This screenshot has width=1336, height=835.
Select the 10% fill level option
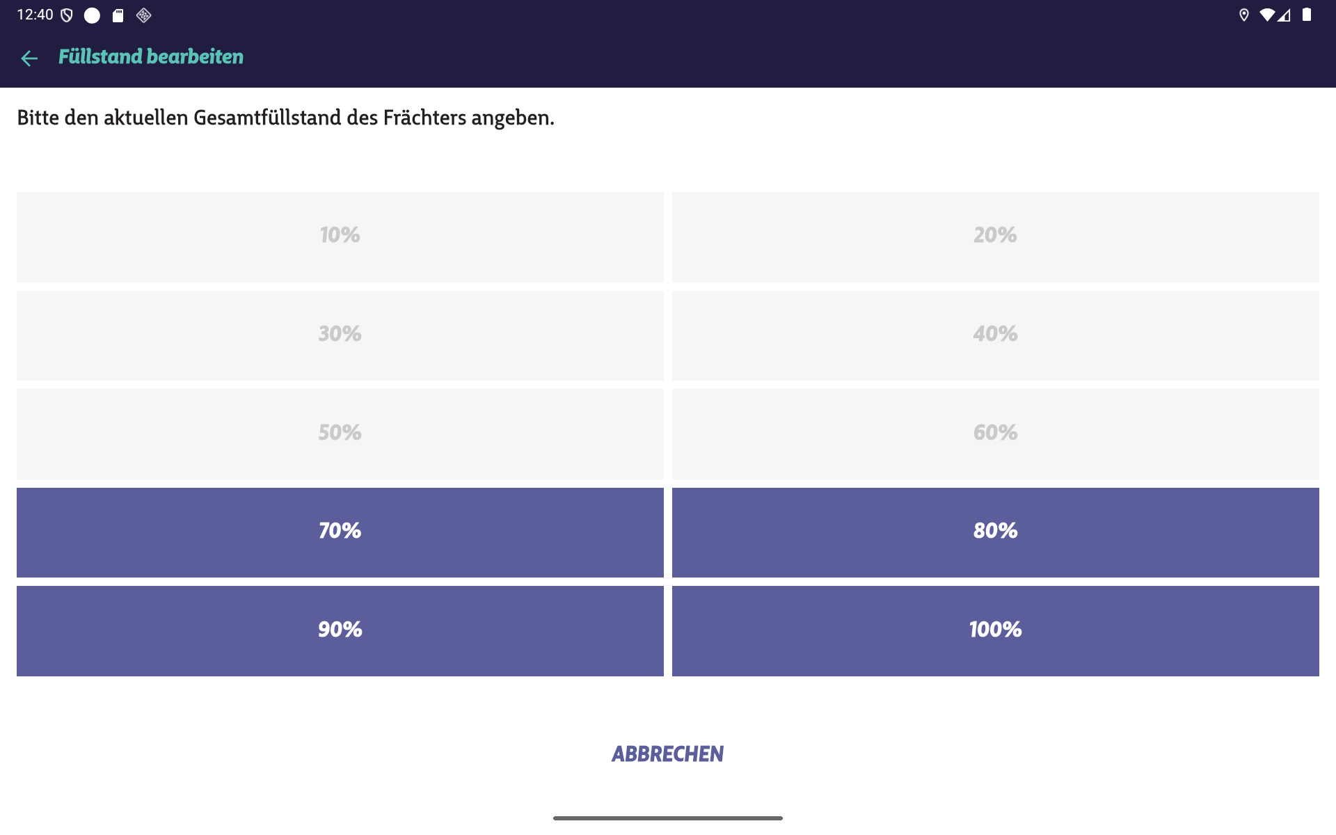[x=340, y=237]
